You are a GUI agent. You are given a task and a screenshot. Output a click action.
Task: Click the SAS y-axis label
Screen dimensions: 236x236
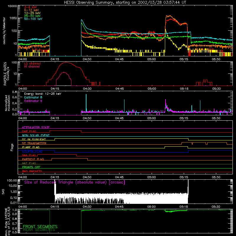point(3,192)
